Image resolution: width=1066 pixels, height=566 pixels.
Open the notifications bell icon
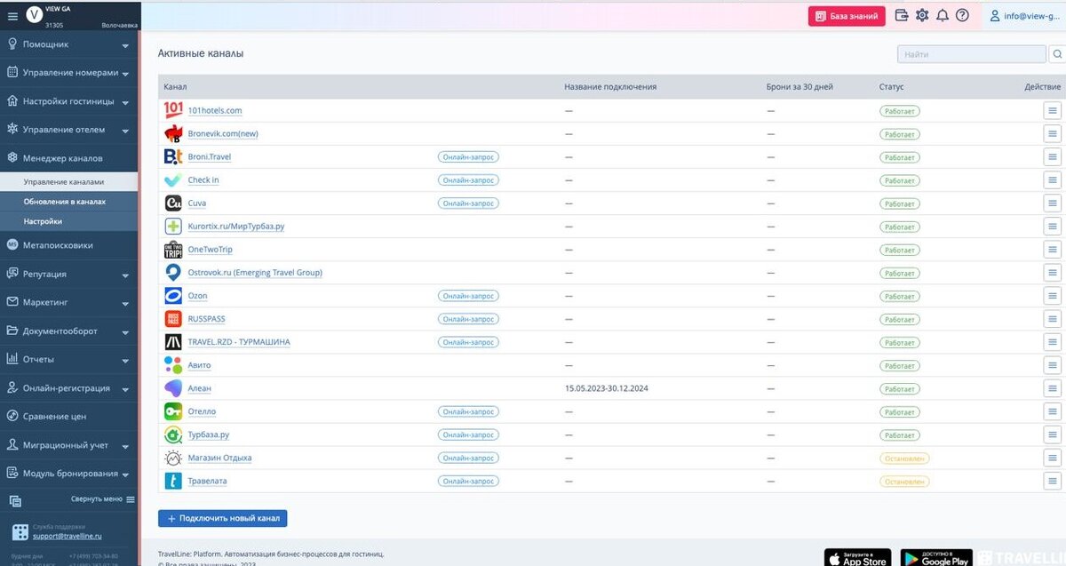click(x=943, y=15)
